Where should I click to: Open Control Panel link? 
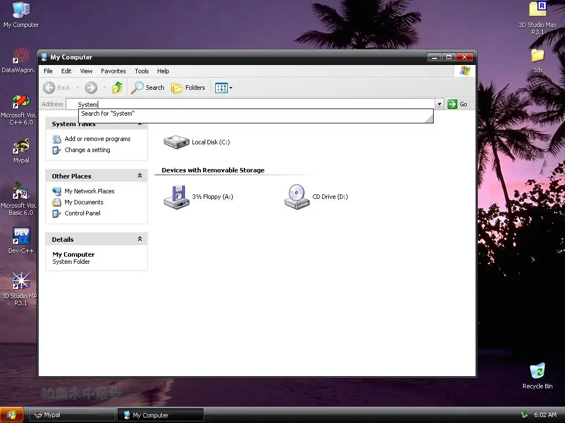(83, 213)
